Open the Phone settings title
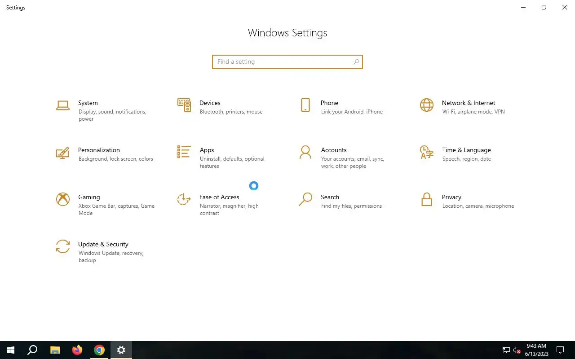Image resolution: width=575 pixels, height=359 pixels. (329, 103)
